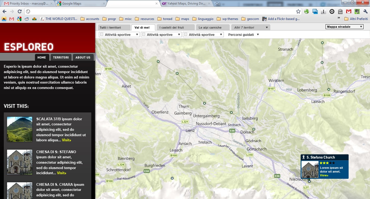Expand the leftmost 'Attività sportive' dropdown arrow

[137, 35]
